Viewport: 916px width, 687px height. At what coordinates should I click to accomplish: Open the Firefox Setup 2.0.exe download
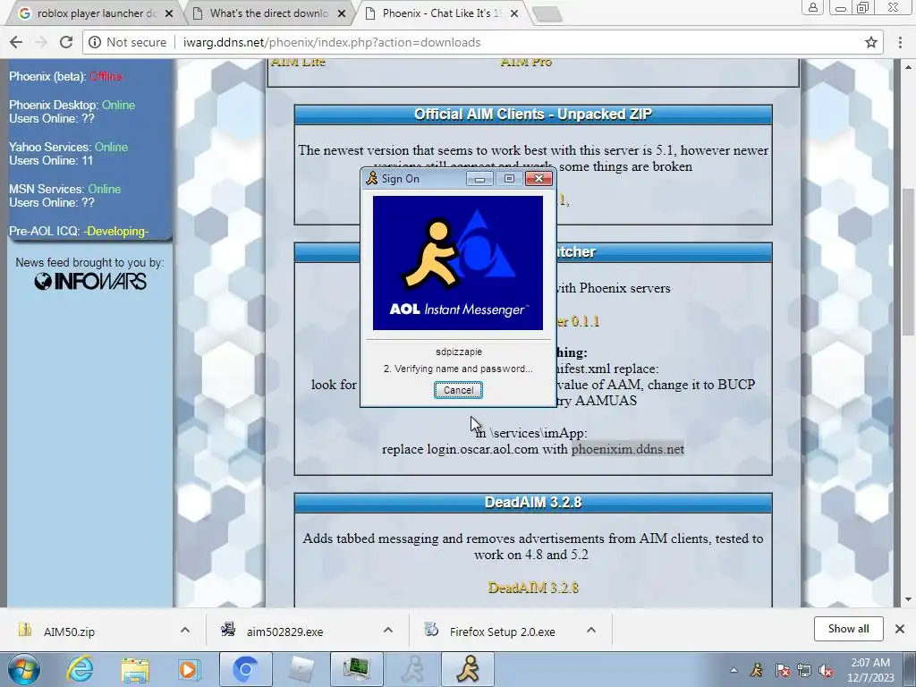502,632
